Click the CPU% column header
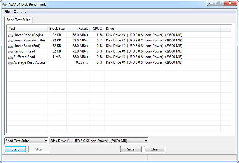Screen dimensions: 239x163 pos(97,28)
